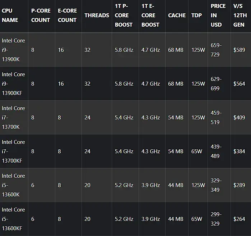This screenshot has width=251, height=236.
Task: Select the THREADS column header
Action: point(97,15)
